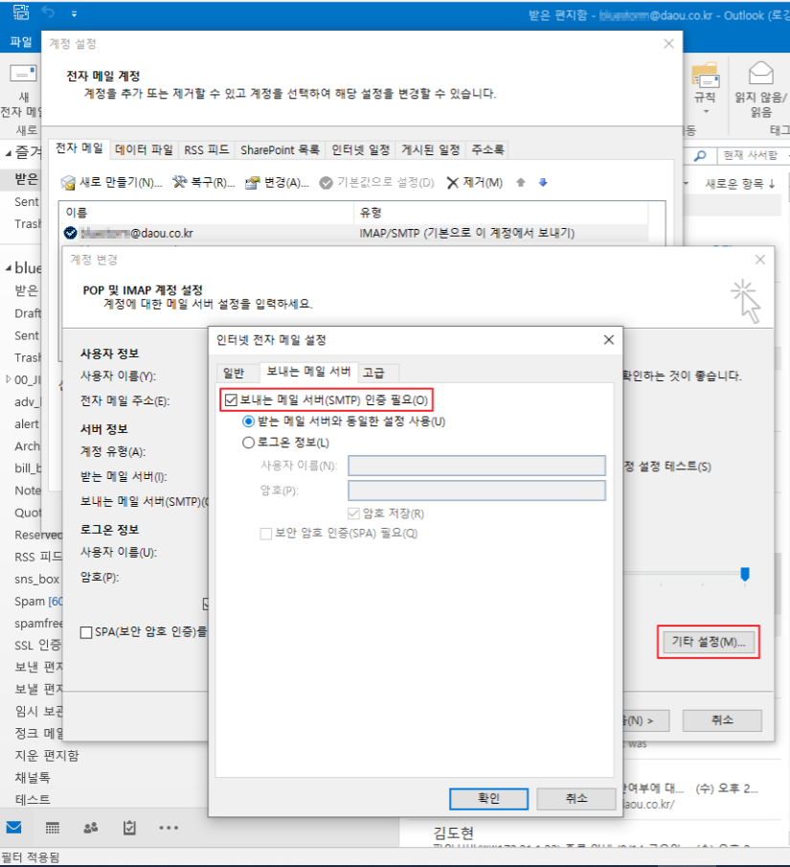The image size is (790, 867).
Task: Switch to the 전자 메일 tab
Action: click(79, 148)
